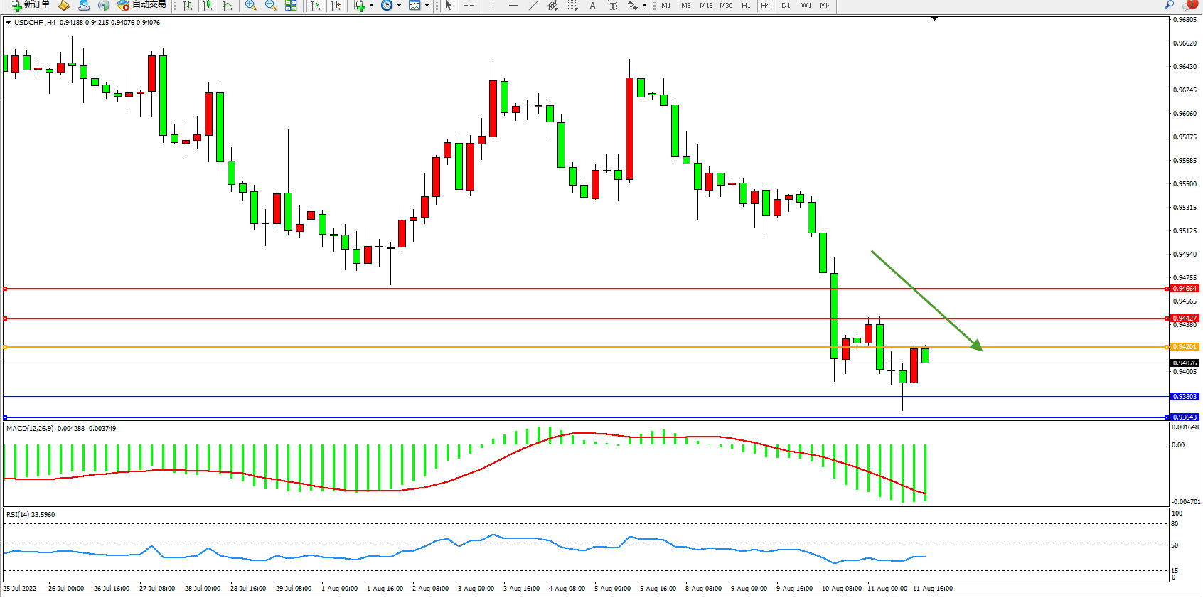This screenshot has width=1203, height=598.
Task: Switch to the M15 timeframe
Action: tap(705, 5)
